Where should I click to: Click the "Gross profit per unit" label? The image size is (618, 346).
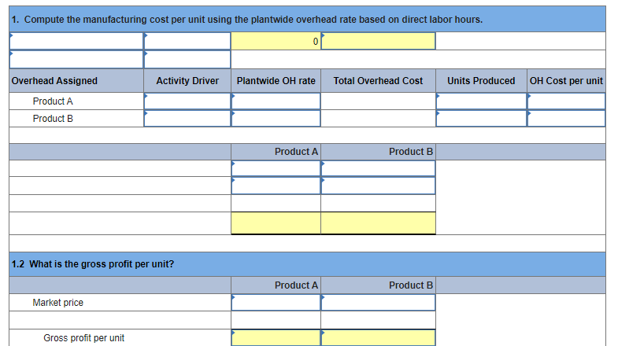coord(84,338)
